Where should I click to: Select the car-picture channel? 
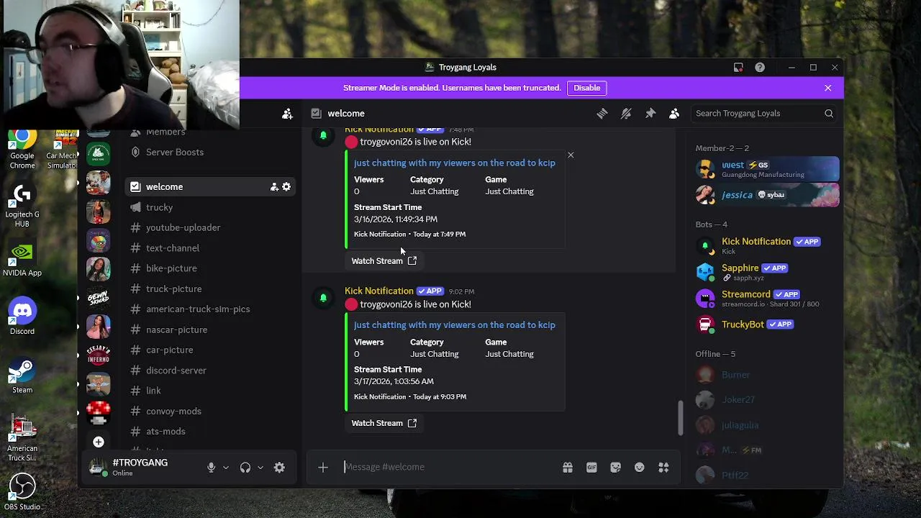tap(209, 350)
